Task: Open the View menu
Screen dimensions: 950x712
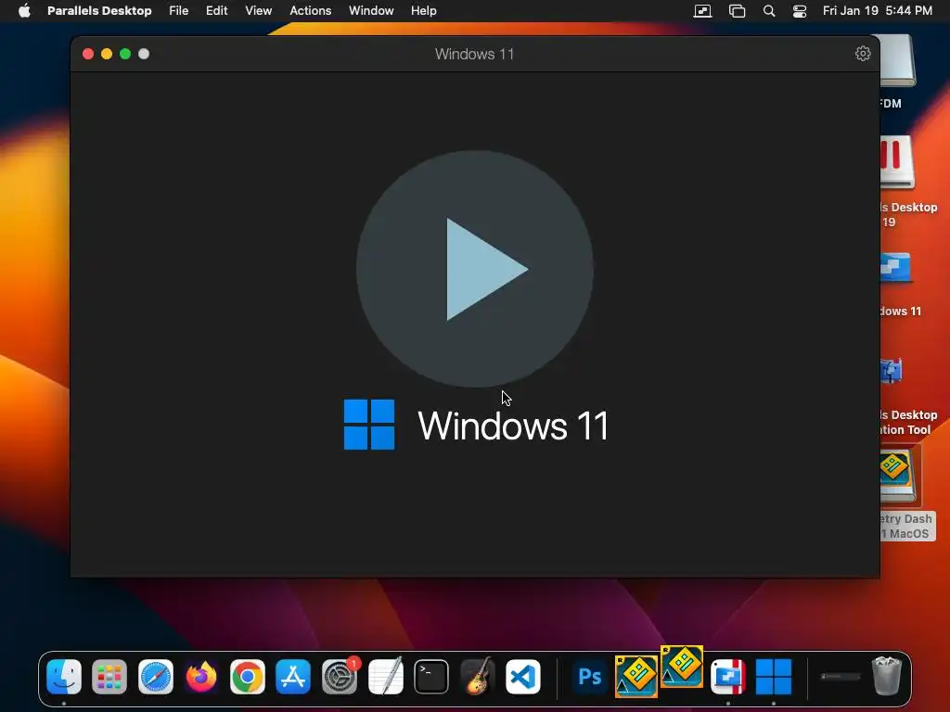Action: (258, 11)
